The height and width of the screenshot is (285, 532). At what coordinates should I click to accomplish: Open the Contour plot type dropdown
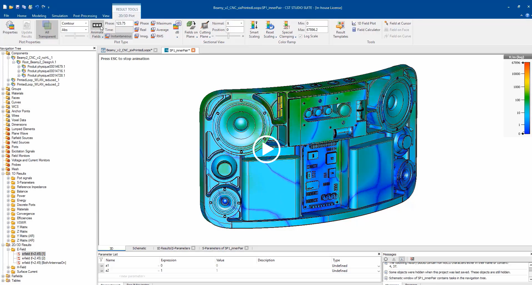[74, 23]
